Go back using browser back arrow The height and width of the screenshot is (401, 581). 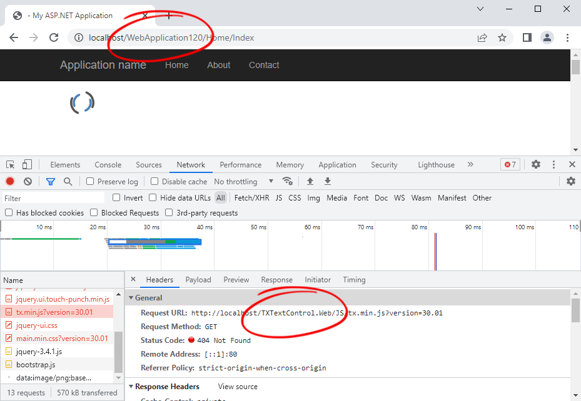(14, 37)
